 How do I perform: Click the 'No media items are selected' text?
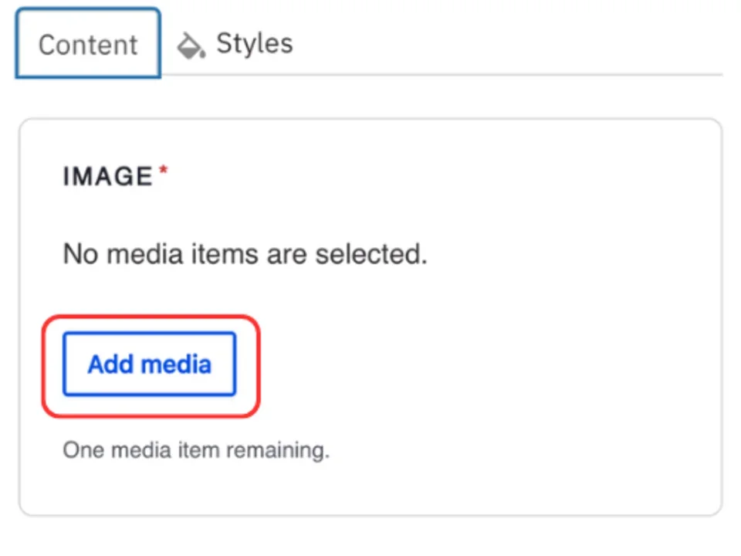(244, 253)
